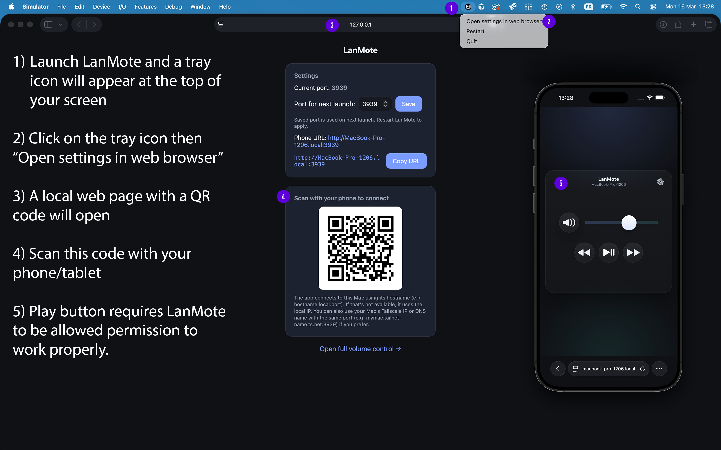
Task: Toggle the Safari sidebar
Action: coord(48,24)
